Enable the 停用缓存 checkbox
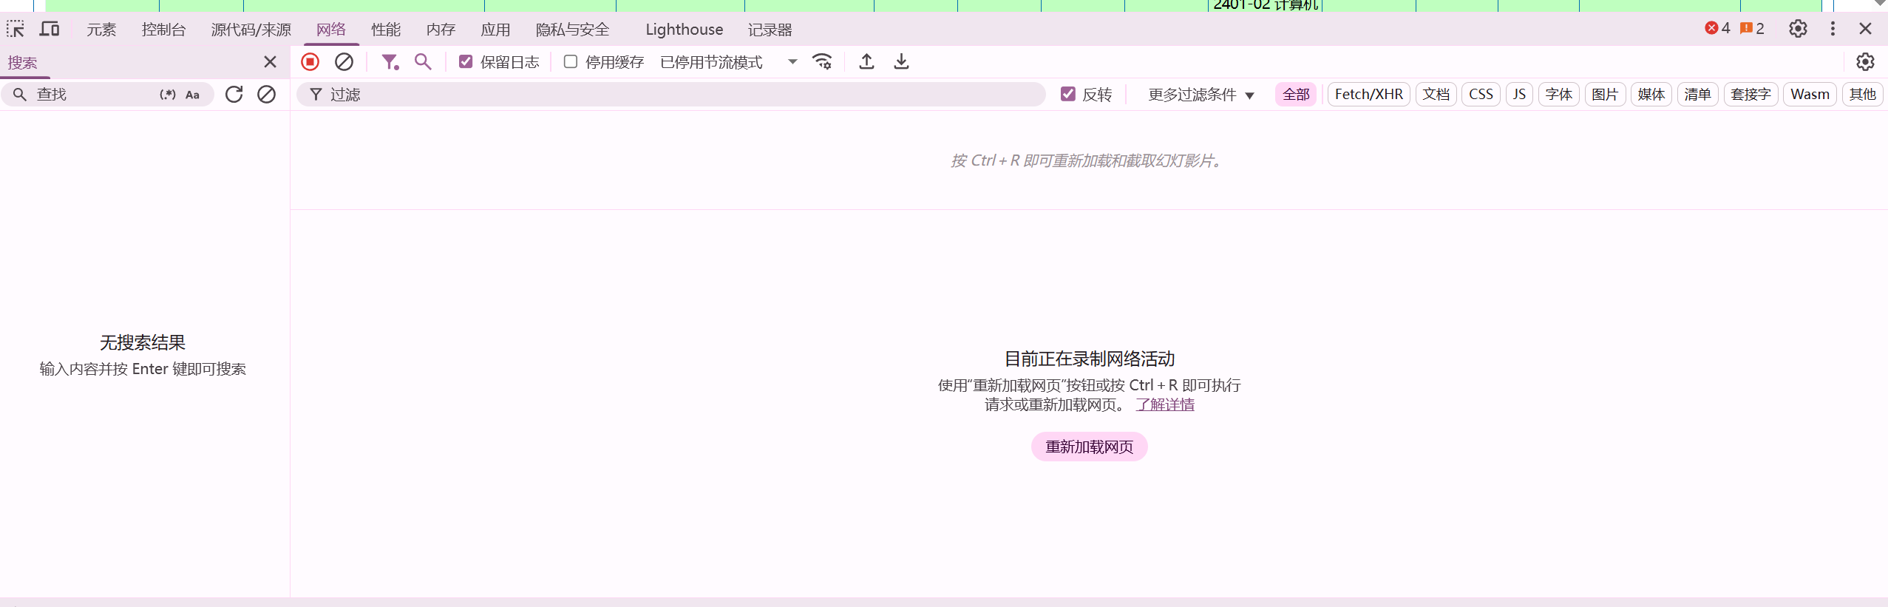The width and height of the screenshot is (1888, 607). point(571,62)
